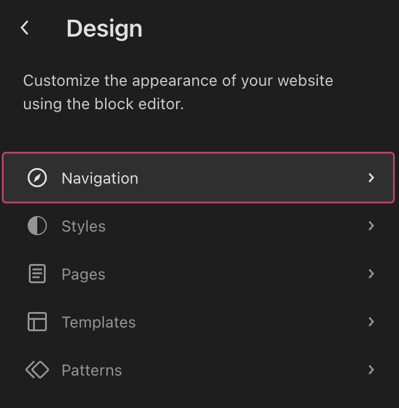Expand Styles via its chevron arrow
This screenshot has height=408, width=399.
(371, 226)
